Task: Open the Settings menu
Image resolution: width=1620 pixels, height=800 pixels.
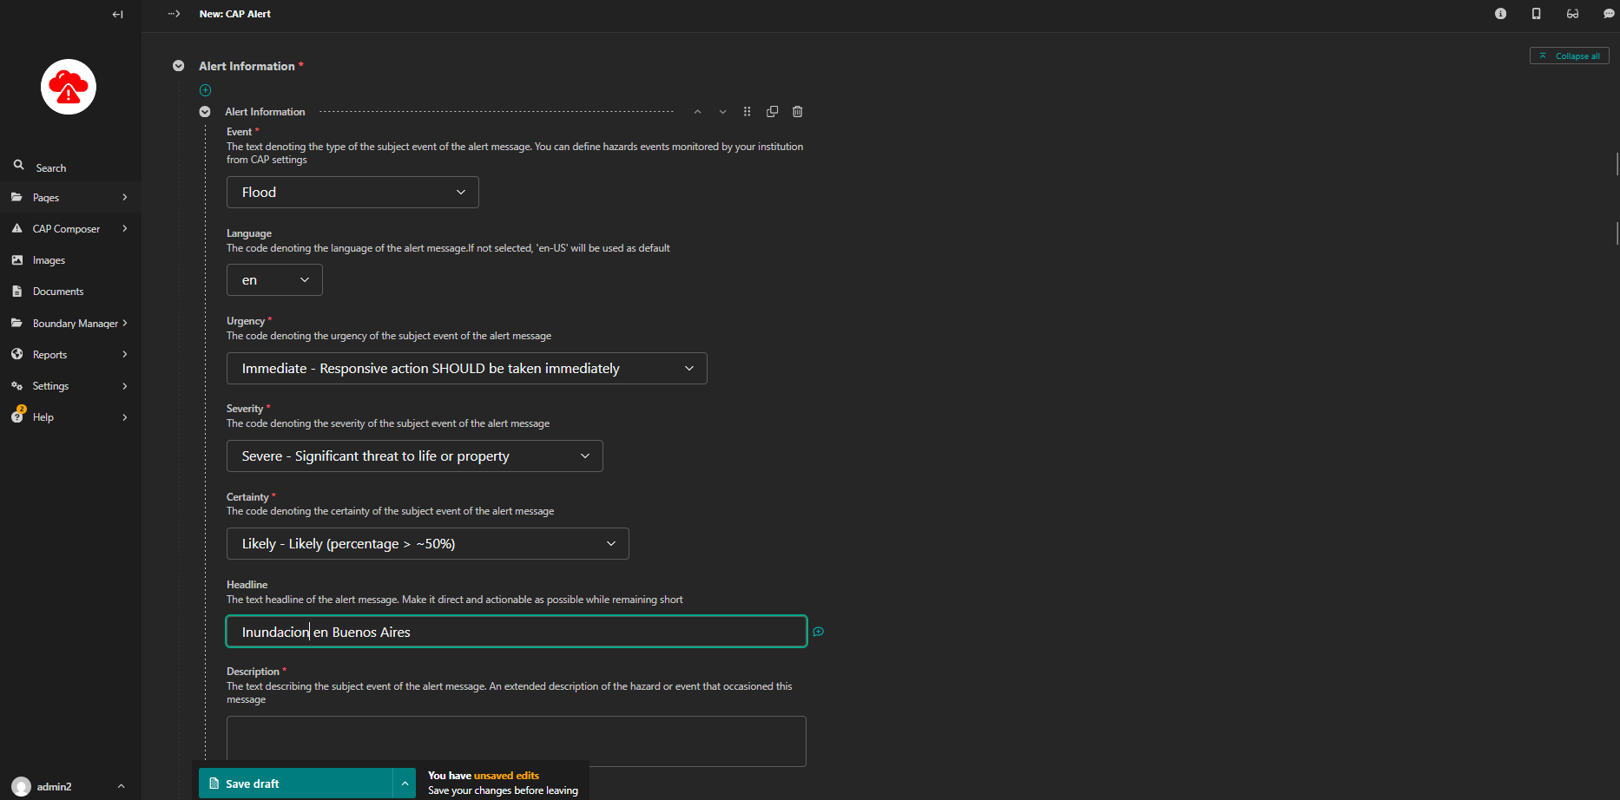Action: click(x=70, y=385)
